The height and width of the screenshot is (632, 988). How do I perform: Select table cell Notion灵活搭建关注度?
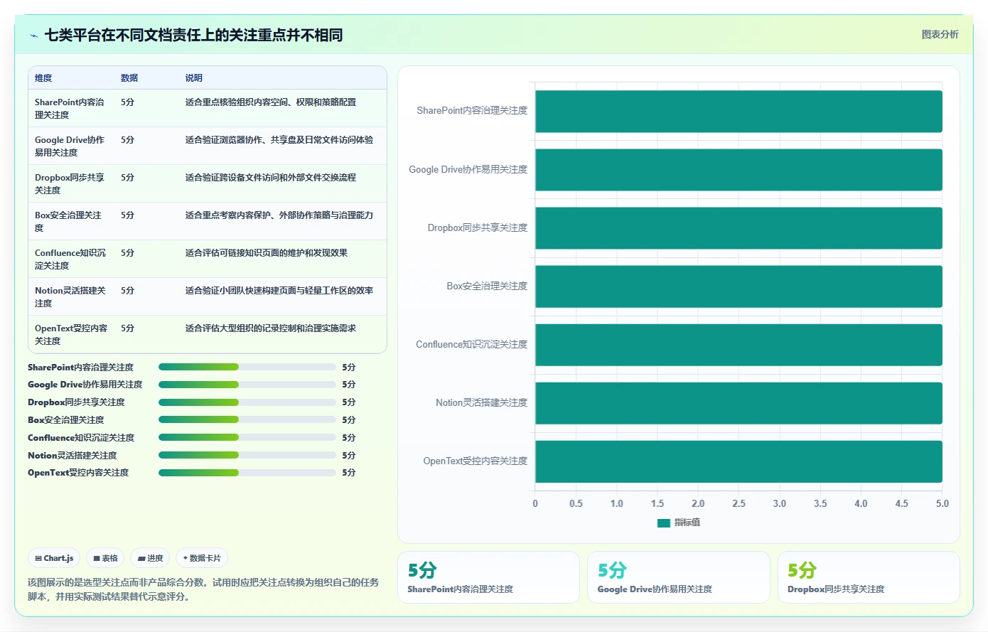[71, 296]
